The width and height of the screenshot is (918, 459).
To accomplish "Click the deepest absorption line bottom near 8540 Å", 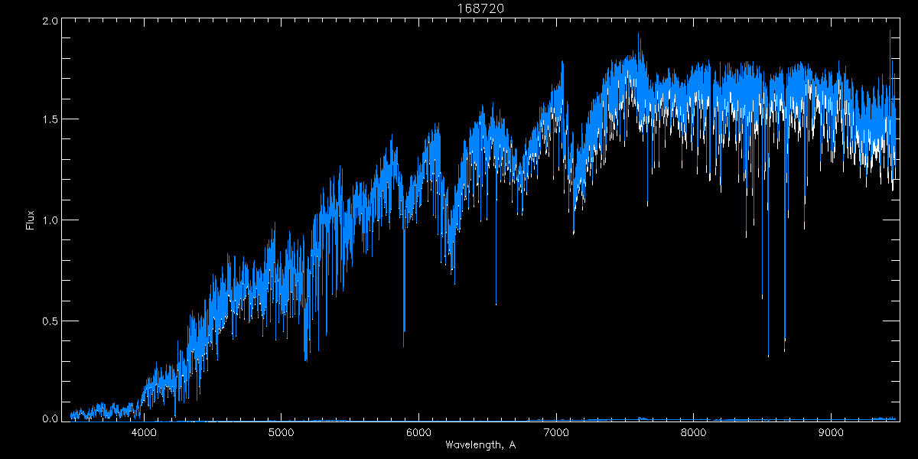I will tap(768, 355).
